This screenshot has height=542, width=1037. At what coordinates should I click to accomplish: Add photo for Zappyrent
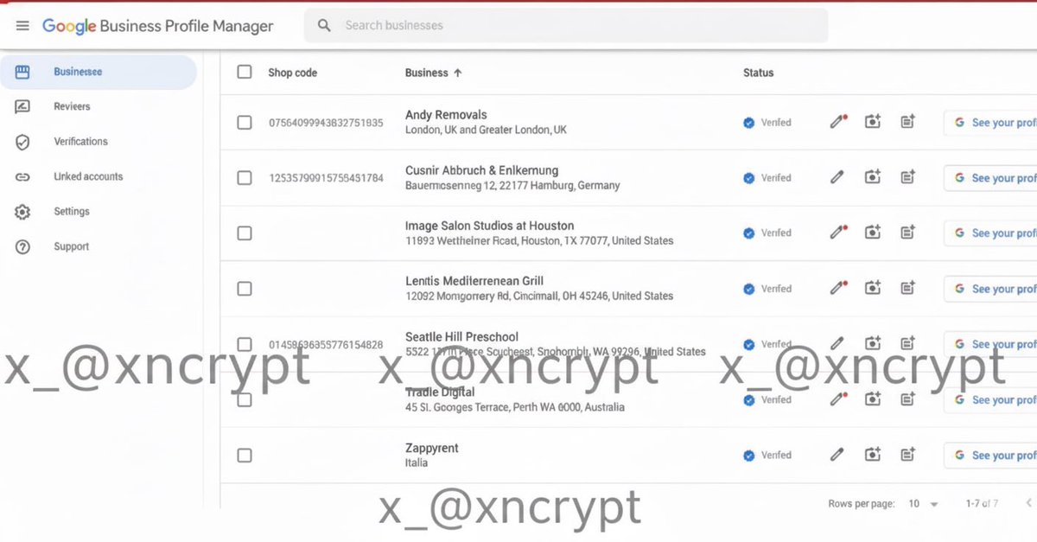pos(873,455)
